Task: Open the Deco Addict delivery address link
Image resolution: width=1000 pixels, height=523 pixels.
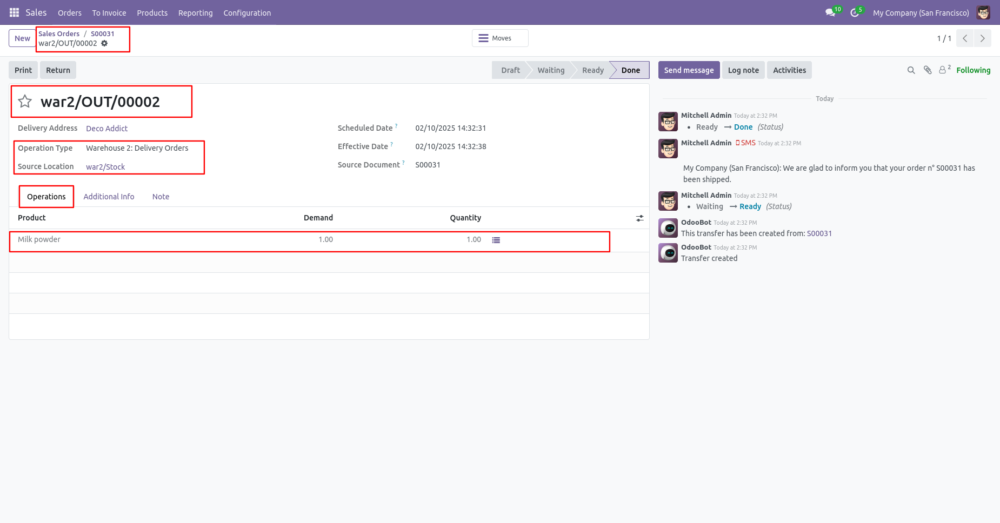Action: [107, 129]
